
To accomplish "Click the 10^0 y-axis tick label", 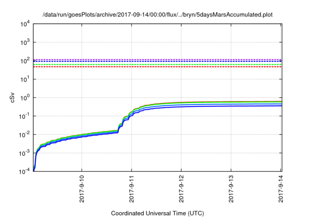I will (25, 98).
